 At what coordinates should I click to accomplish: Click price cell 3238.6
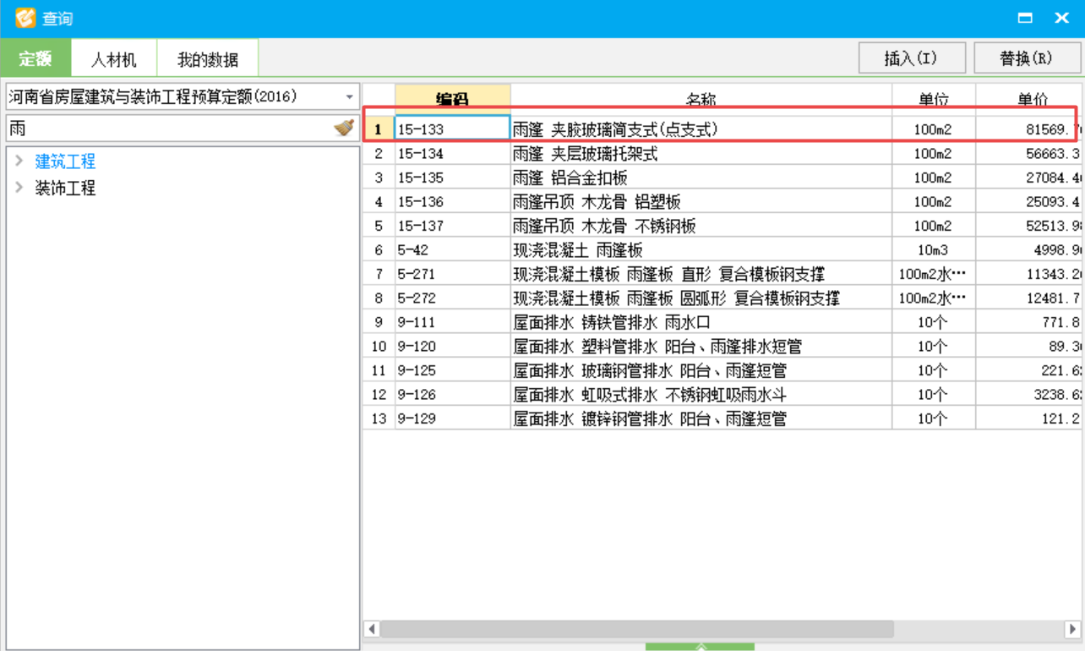click(1029, 395)
